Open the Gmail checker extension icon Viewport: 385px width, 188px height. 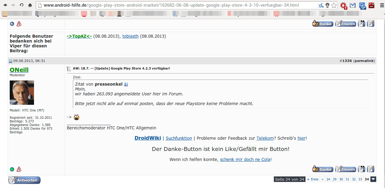353,5
